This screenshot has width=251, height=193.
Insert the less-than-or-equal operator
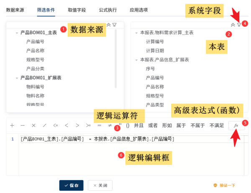tap(56, 126)
